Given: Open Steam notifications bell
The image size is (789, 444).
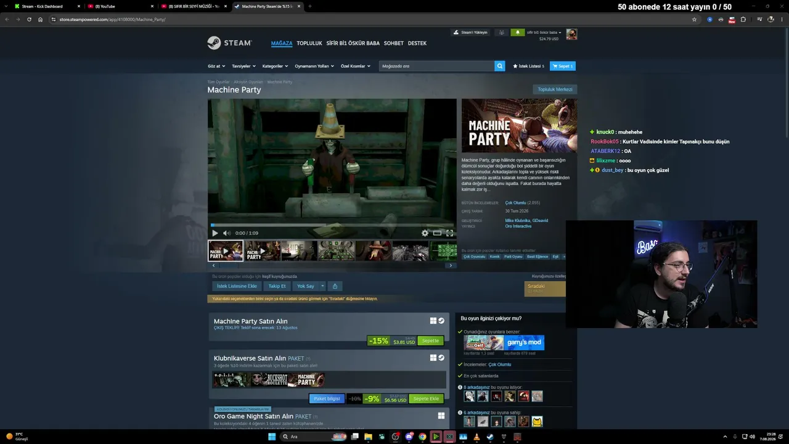Looking at the screenshot, I should [x=517, y=33].
